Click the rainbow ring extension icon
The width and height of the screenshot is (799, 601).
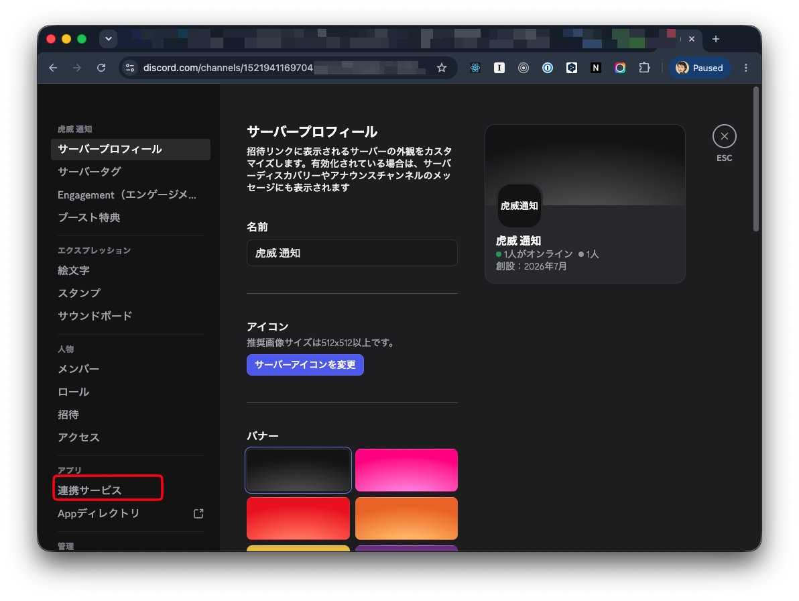tap(619, 68)
